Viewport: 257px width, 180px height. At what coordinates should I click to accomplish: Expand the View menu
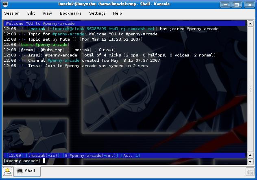click(47, 13)
